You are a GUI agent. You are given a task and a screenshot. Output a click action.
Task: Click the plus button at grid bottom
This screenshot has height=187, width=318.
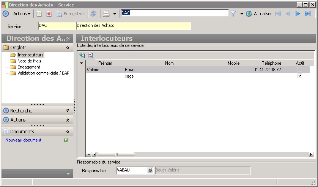click(x=89, y=154)
